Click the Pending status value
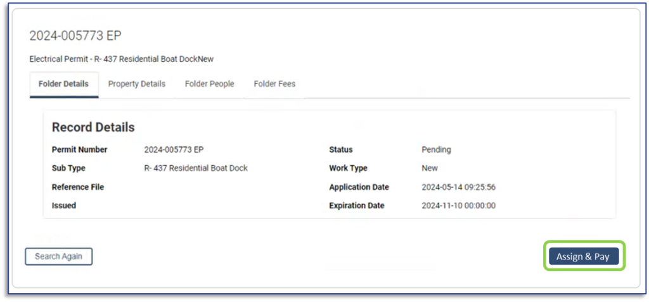The height and width of the screenshot is (302, 649). pyautogui.click(x=436, y=150)
